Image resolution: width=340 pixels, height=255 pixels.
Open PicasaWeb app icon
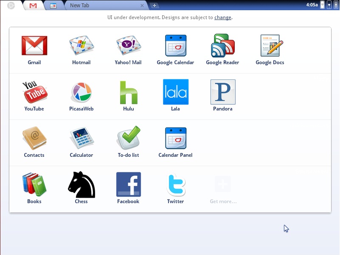(81, 92)
